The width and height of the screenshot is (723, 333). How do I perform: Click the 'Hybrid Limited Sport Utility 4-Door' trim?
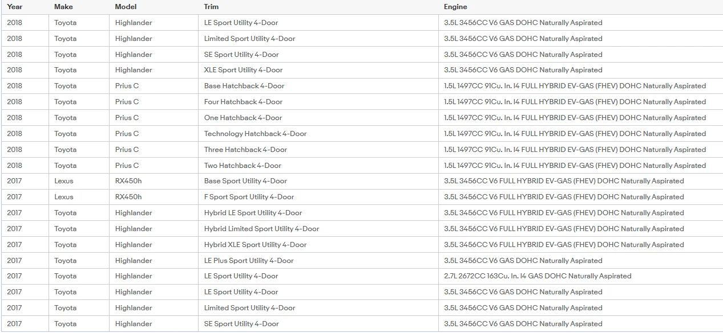pos(262,229)
